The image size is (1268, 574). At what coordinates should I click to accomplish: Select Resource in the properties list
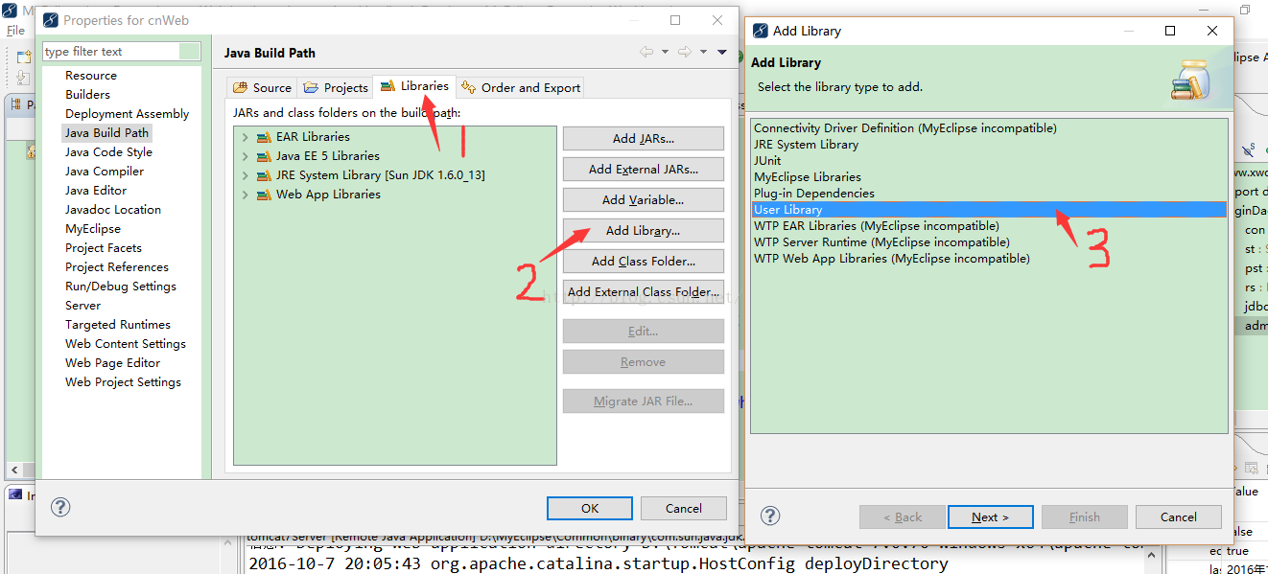tap(91, 76)
